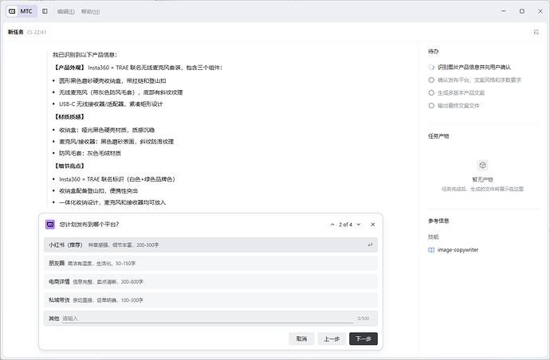Click the 下一步 button

pyautogui.click(x=363, y=338)
